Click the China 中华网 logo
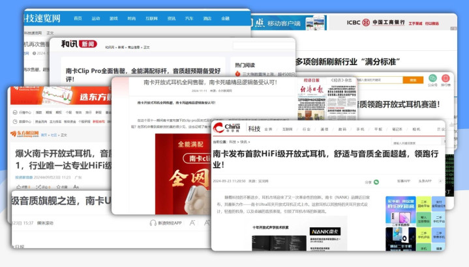Viewport: 469px width, 267px height. pos(226,128)
